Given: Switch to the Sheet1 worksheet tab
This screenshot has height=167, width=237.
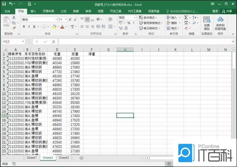Looking at the screenshot, I should pyautogui.click(x=32, y=158).
